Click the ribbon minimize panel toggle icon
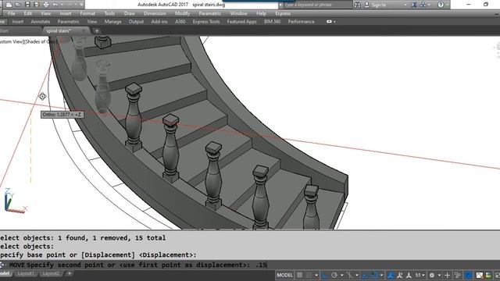Screen dimensions: 500x281 click(329, 22)
